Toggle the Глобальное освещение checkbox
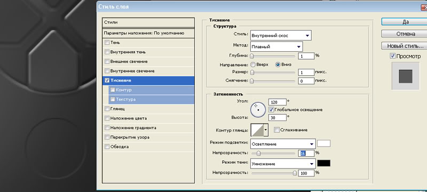The height and width of the screenshot is (192, 427). click(271, 109)
